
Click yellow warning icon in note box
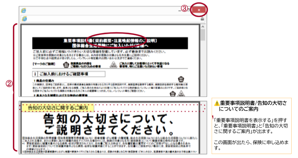[217, 103]
